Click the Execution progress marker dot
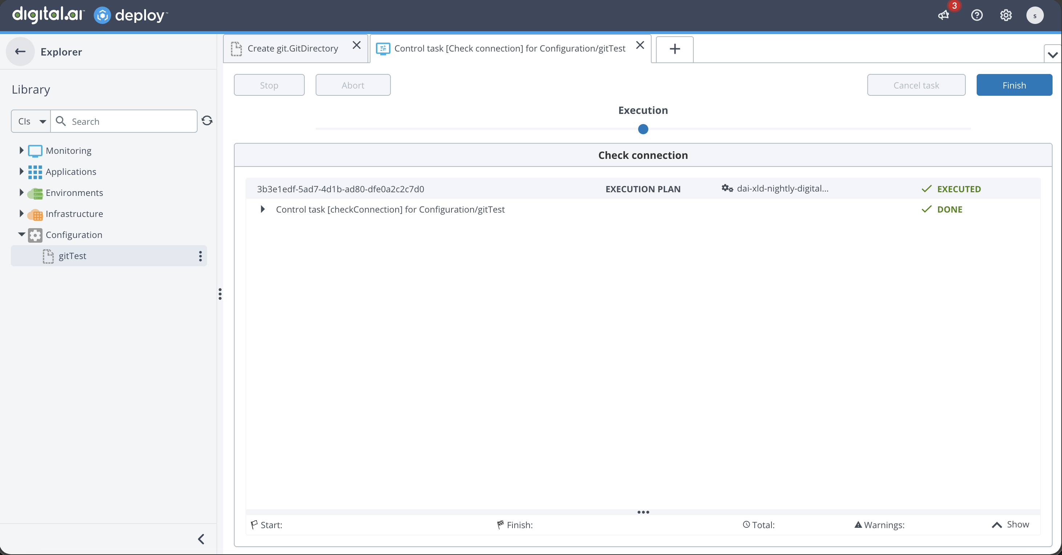 point(643,129)
